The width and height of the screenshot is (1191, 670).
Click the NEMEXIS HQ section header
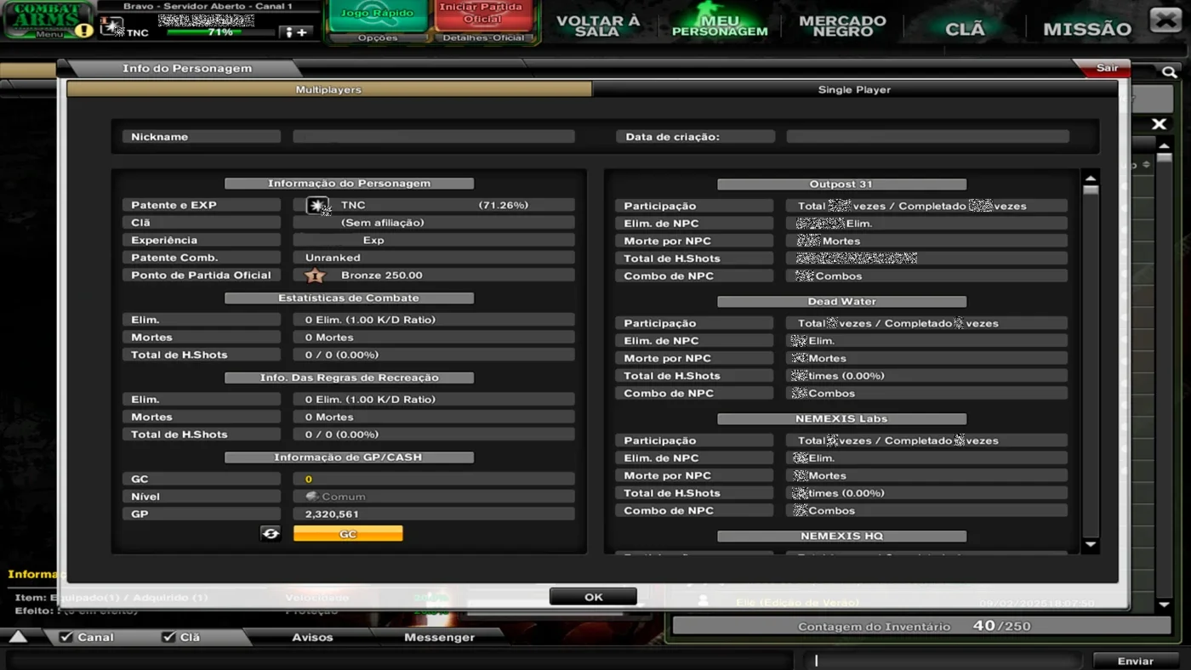point(841,537)
